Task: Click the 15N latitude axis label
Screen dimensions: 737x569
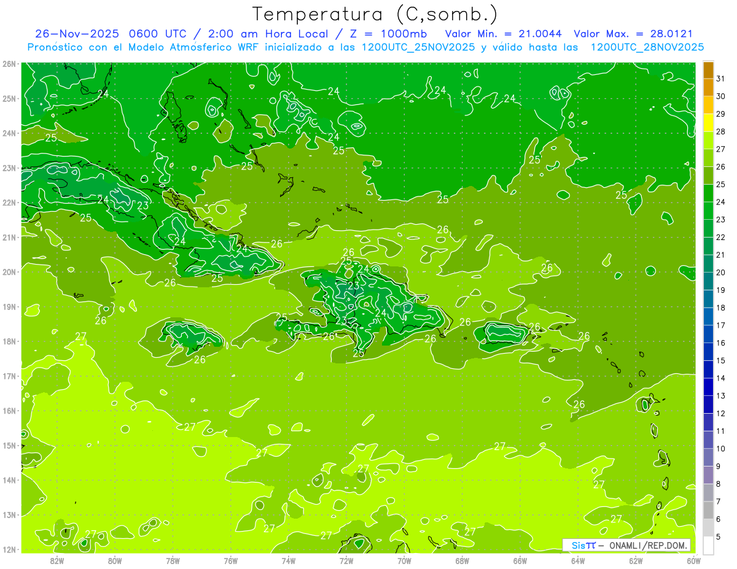Action: [x=10, y=445]
